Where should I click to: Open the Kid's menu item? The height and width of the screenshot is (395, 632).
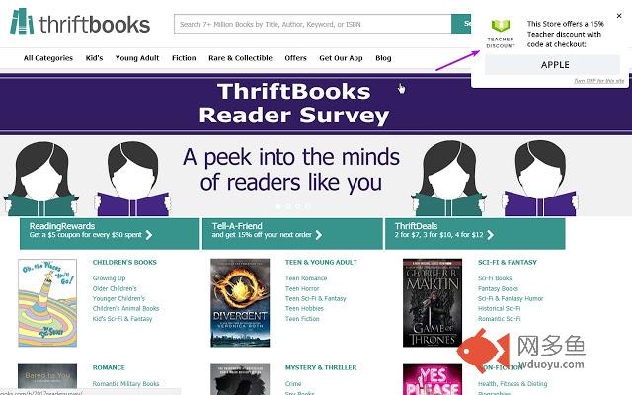(94, 58)
